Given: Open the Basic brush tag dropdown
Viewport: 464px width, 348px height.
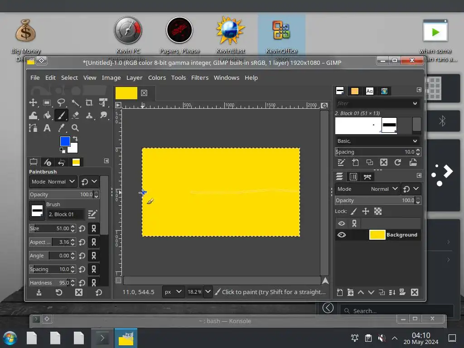Looking at the screenshot, I should tap(377, 141).
